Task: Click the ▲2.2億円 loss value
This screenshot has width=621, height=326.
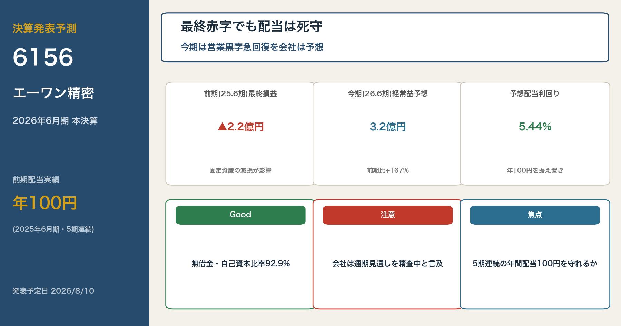Action: [x=241, y=127]
